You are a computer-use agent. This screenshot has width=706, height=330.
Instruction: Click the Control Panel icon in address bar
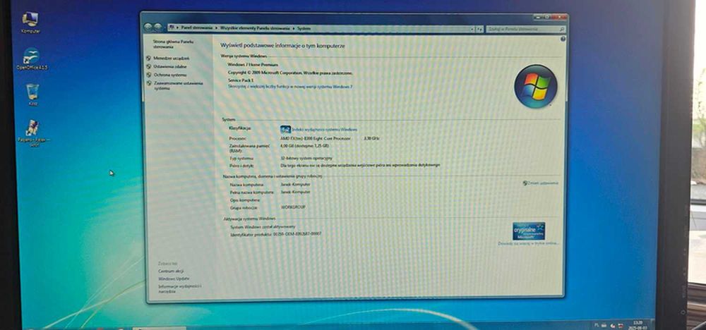172,28
